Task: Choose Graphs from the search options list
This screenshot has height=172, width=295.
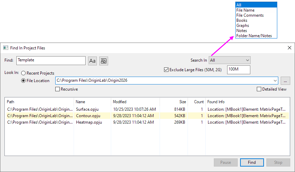Action: [242, 26]
